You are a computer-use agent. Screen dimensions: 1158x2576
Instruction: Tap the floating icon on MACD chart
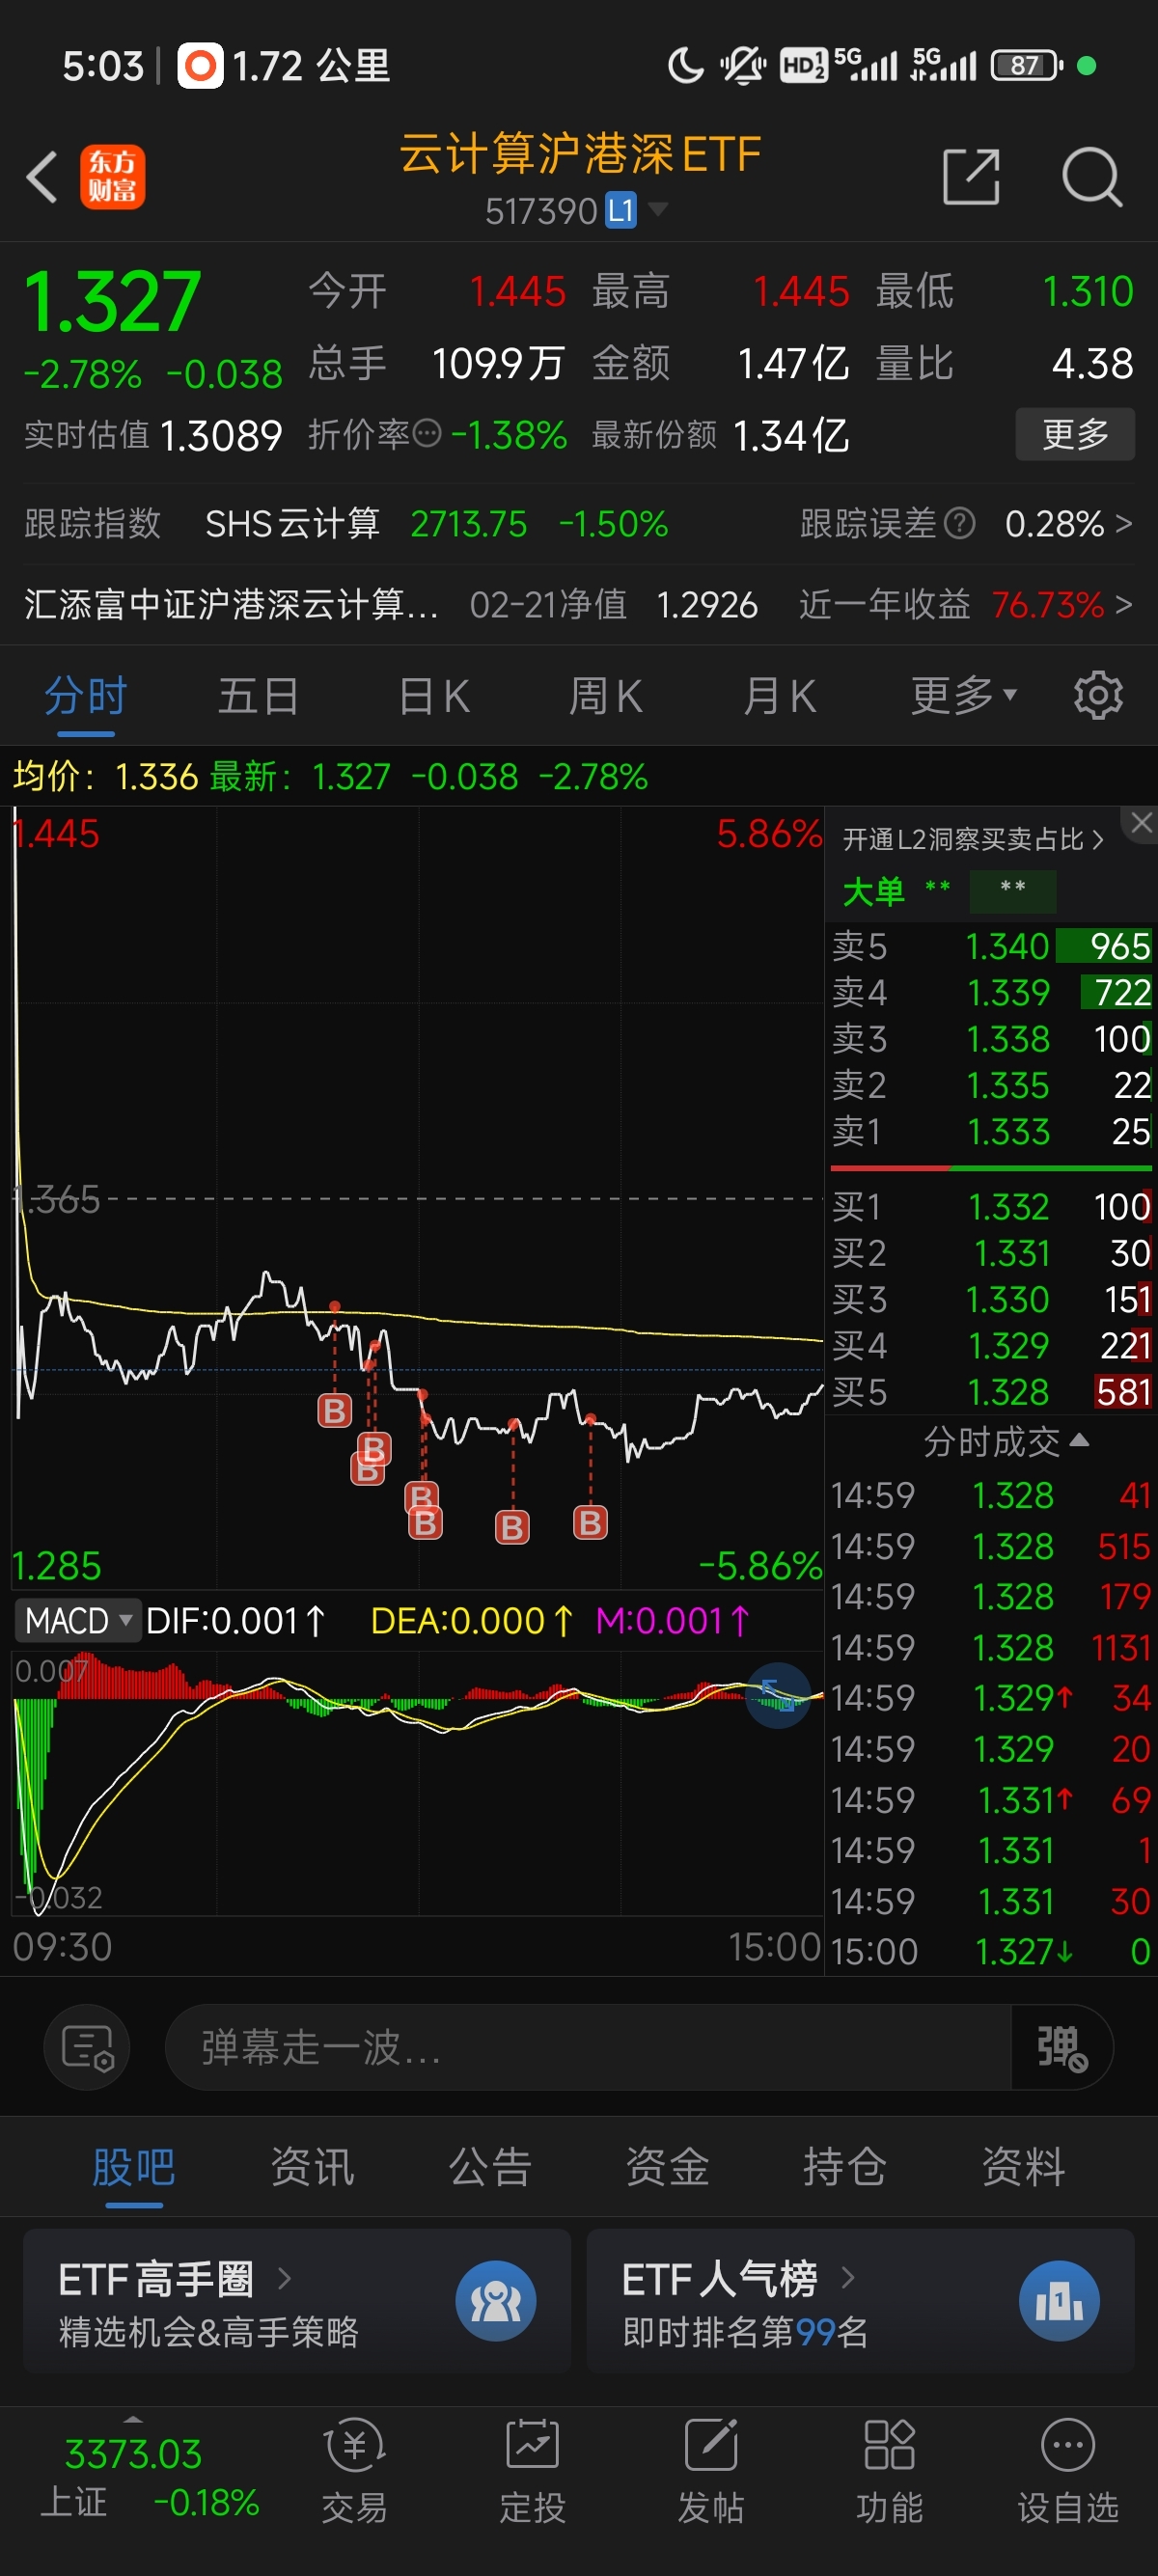778,1694
